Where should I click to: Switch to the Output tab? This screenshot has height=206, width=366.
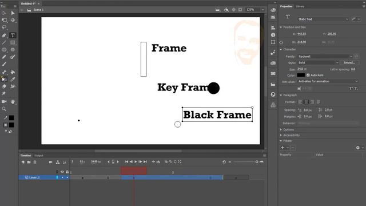pos(39,156)
